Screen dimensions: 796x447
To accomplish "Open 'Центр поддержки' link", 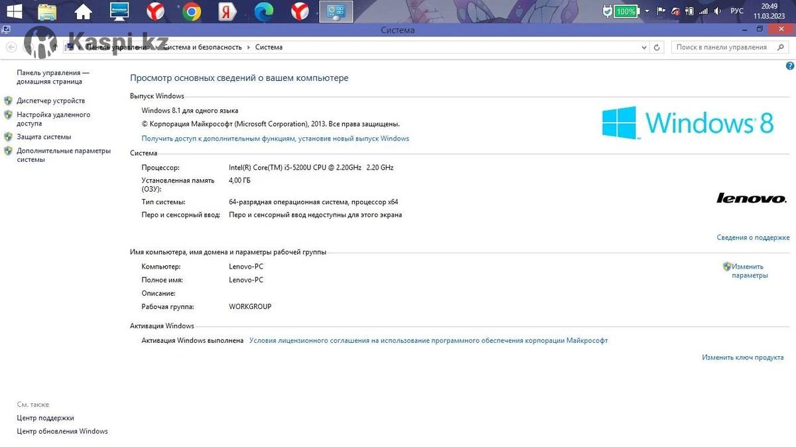I will click(x=45, y=418).
